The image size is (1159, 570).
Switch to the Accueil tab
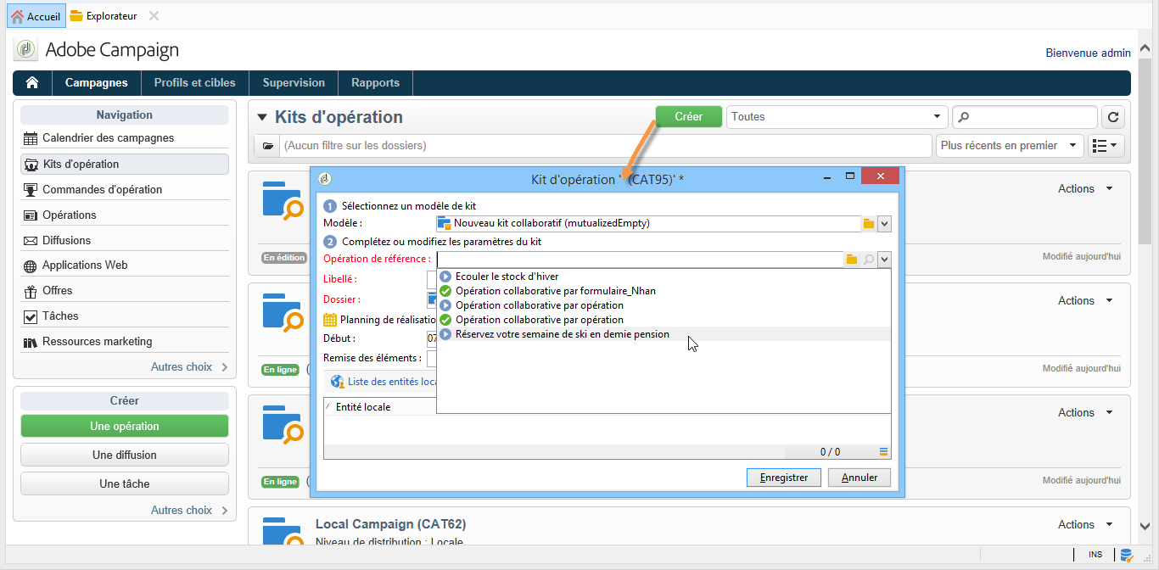tap(36, 16)
